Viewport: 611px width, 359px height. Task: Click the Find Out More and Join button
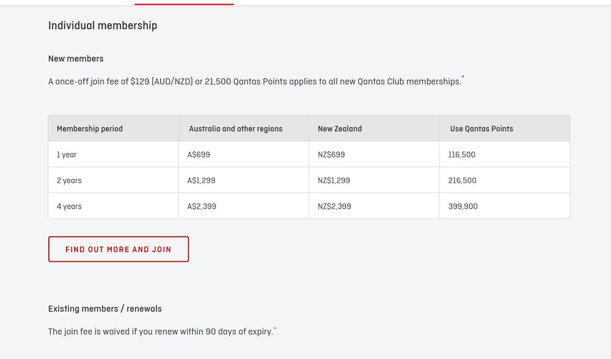(x=119, y=249)
